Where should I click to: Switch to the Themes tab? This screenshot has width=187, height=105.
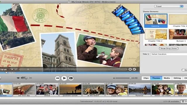156,78
